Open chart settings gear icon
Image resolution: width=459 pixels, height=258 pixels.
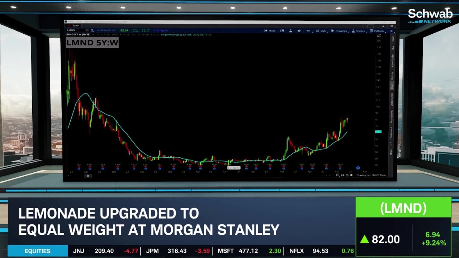pyautogui.click(x=299, y=31)
